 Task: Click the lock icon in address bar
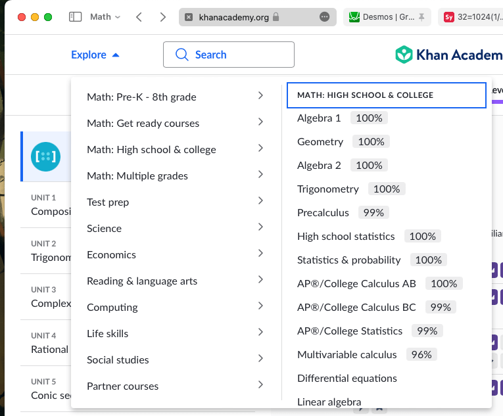tap(276, 16)
